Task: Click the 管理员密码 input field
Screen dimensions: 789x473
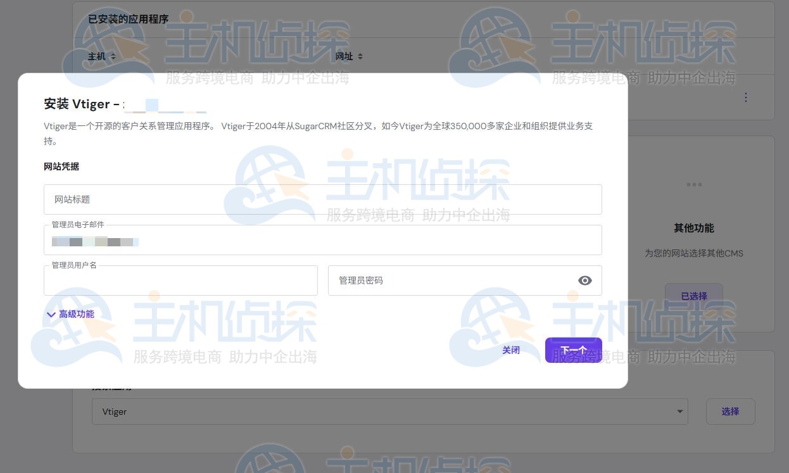Action: [x=443, y=280]
